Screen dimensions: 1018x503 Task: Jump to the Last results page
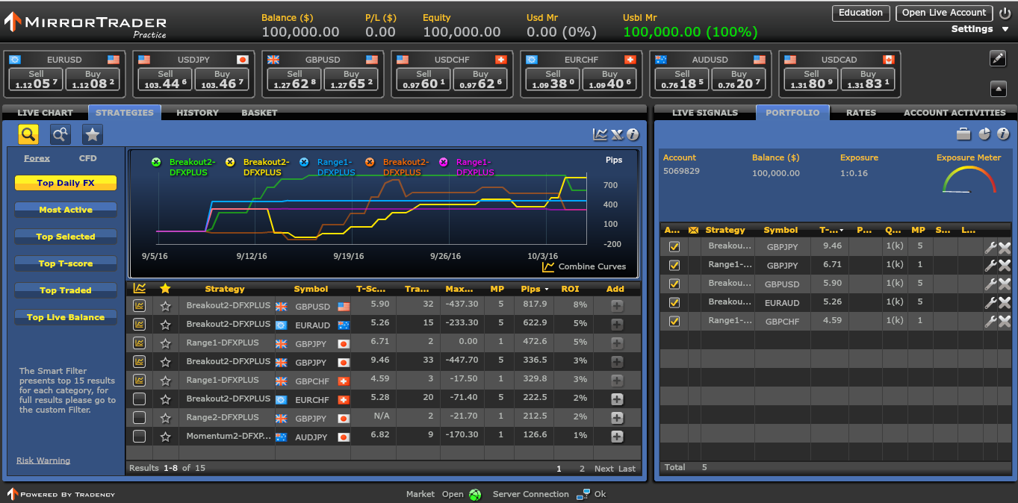coord(627,469)
